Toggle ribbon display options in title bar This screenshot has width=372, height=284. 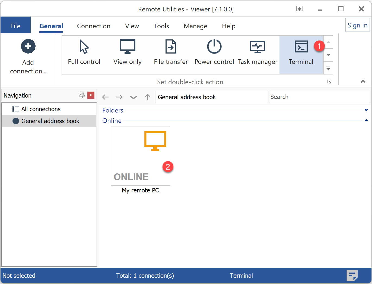[300, 9]
